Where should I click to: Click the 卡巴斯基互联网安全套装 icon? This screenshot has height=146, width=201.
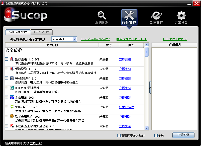pyautogui.click(x=12, y=126)
